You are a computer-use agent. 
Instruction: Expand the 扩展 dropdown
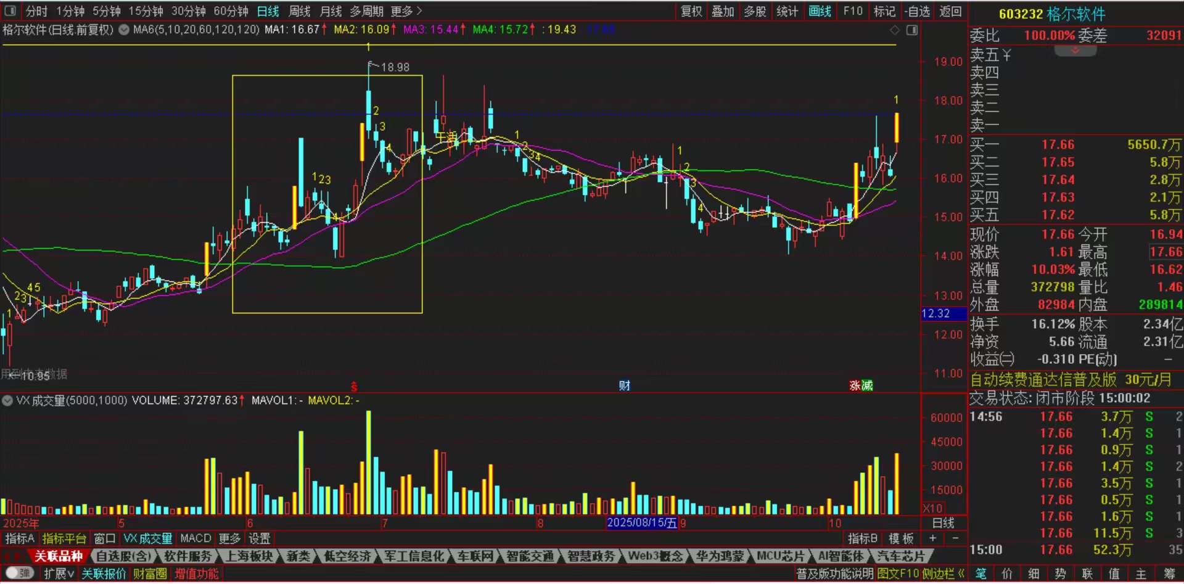(59, 574)
